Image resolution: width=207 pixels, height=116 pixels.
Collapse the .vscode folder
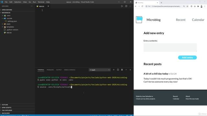coord(9,18)
